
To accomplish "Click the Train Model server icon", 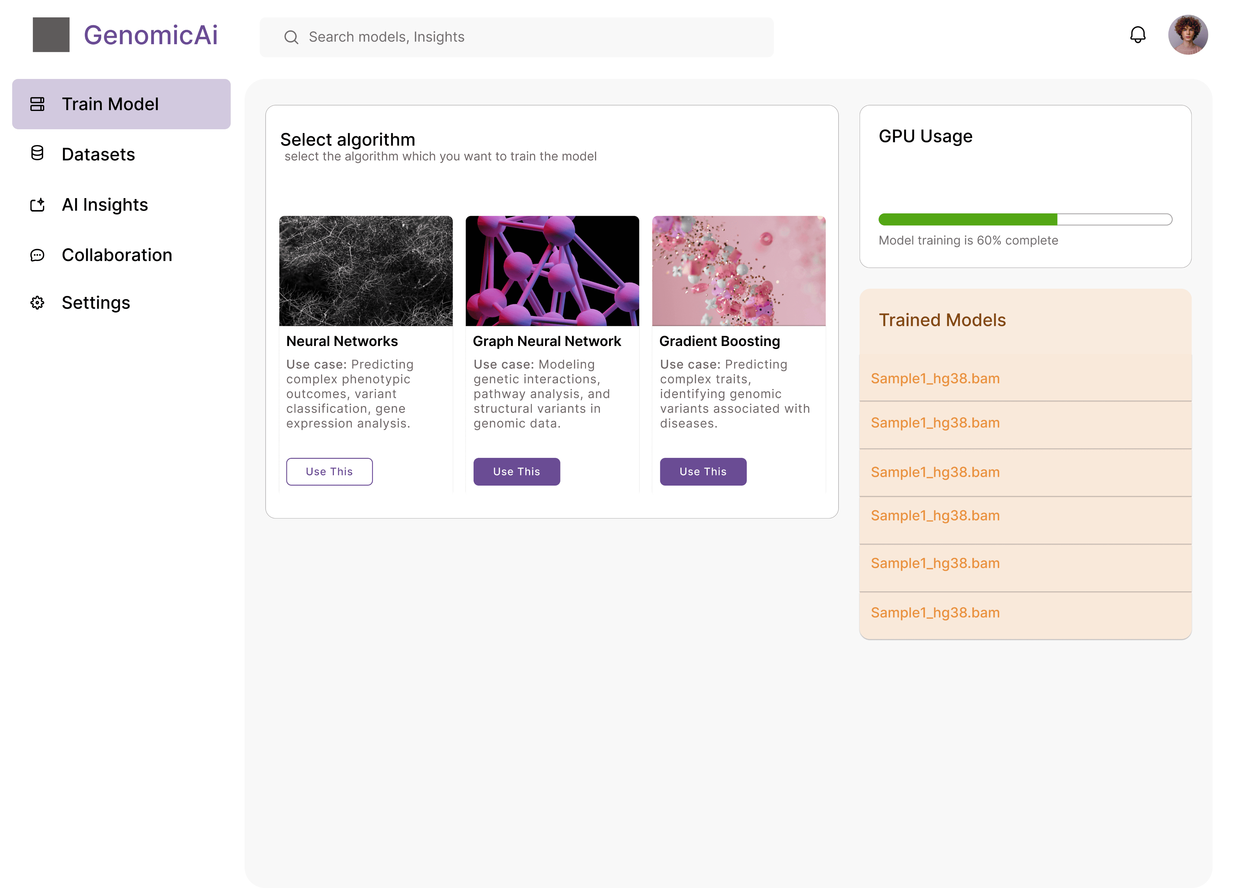I will [x=37, y=104].
